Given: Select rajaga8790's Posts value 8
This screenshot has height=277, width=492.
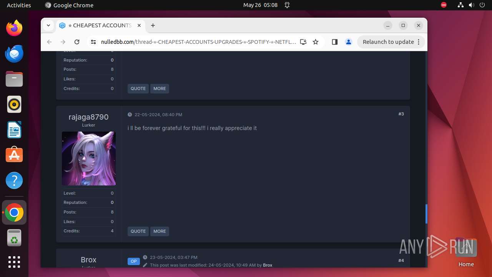Looking at the screenshot, I should click(112, 212).
